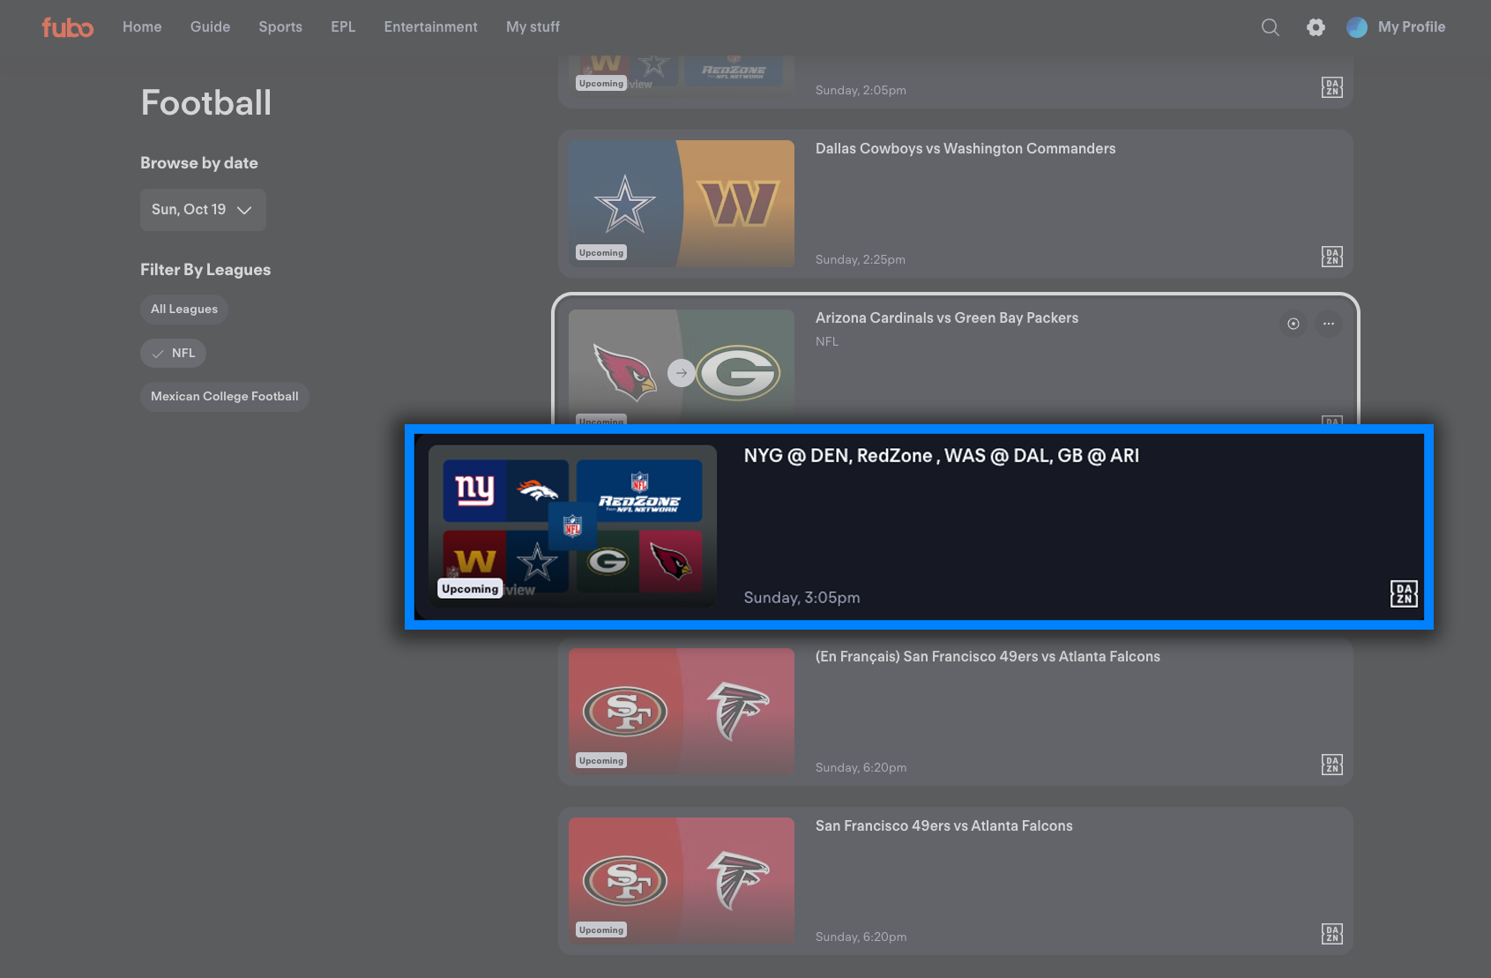Image resolution: width=1491 pixels, height=978 pixels.
Task: Click DAZN logo on NYG @ DEN multiview card
Action: 1404,594
